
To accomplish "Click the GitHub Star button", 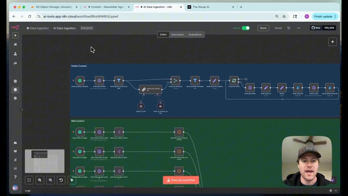I will 316,28.
